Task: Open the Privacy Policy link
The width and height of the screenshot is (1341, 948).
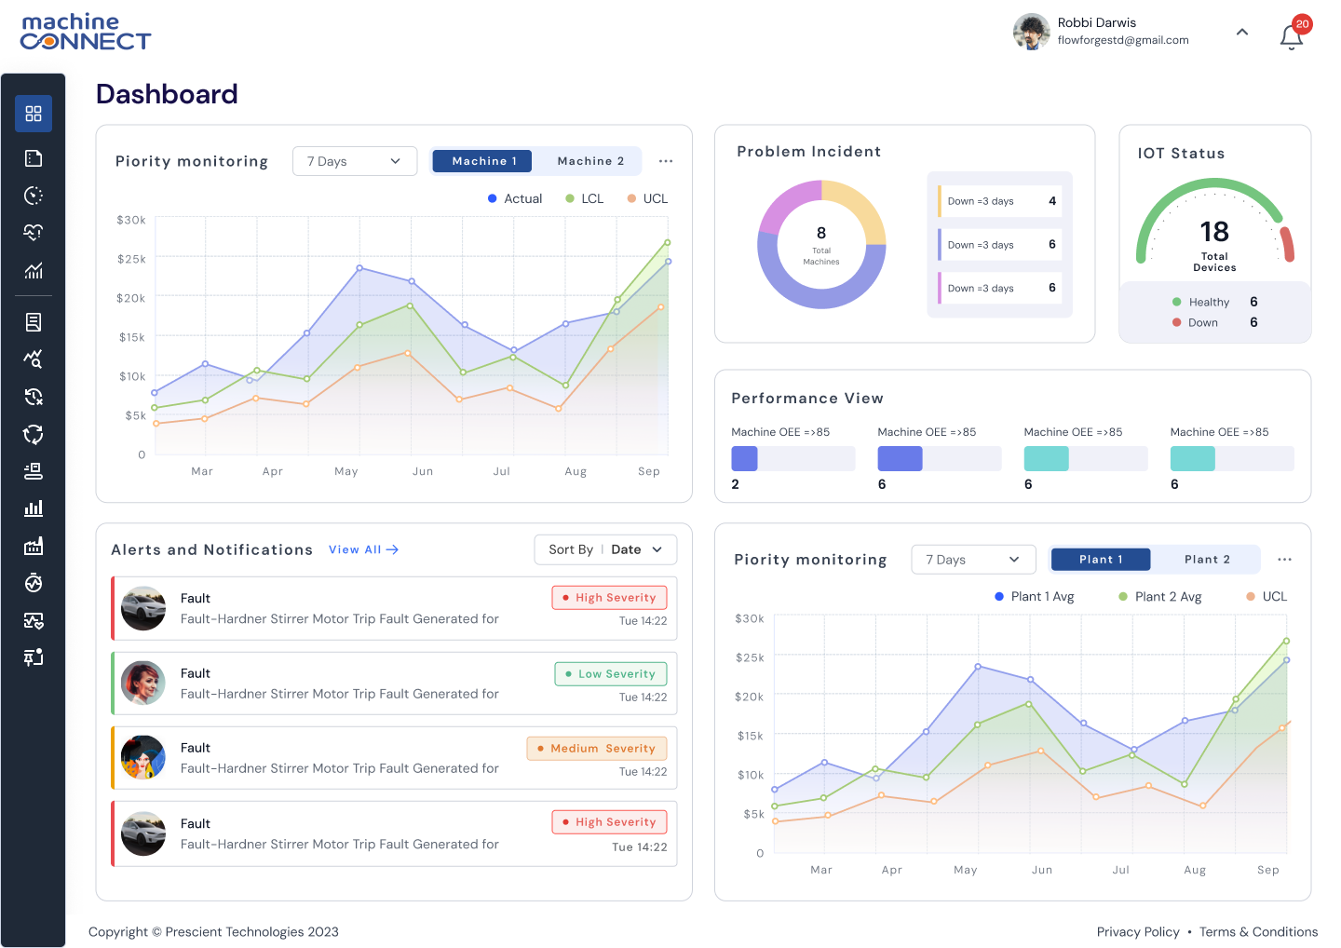Action: (x=1137, y=932)
